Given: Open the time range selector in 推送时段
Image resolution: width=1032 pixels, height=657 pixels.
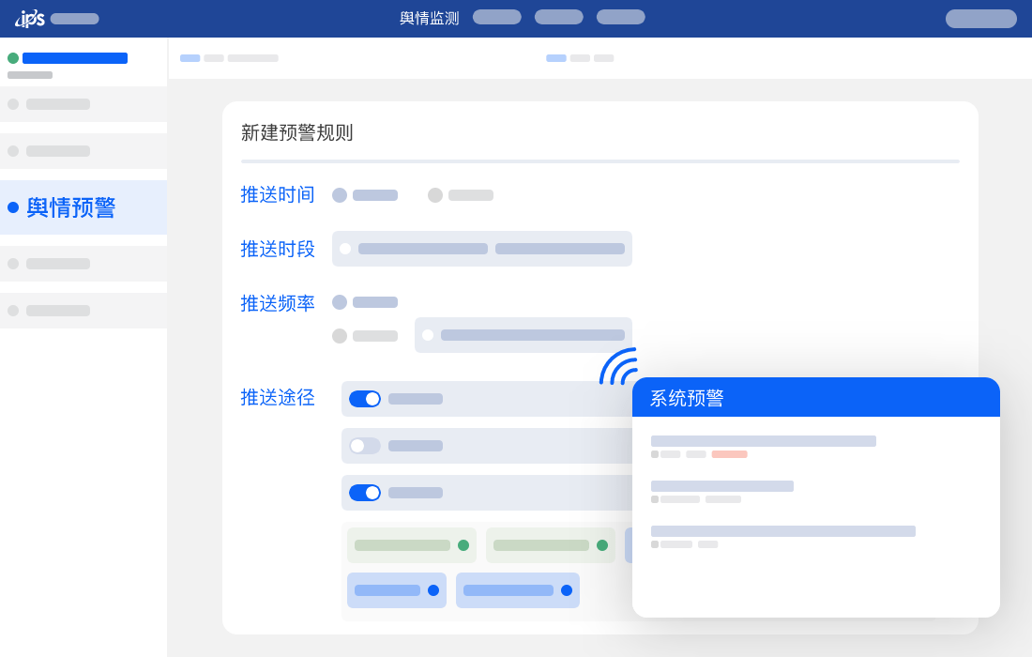Looking at the screenshot, I should tap(422, 249).
